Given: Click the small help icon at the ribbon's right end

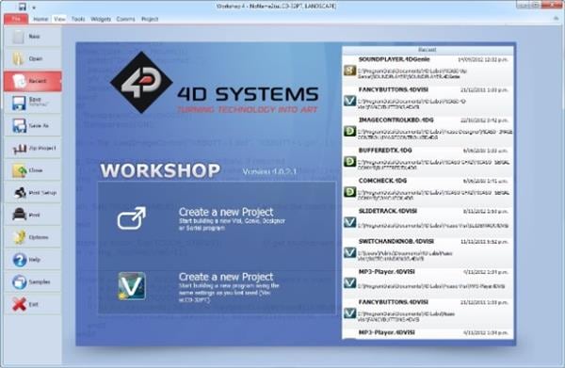Looking at the screenshot, I should point(557,19).
